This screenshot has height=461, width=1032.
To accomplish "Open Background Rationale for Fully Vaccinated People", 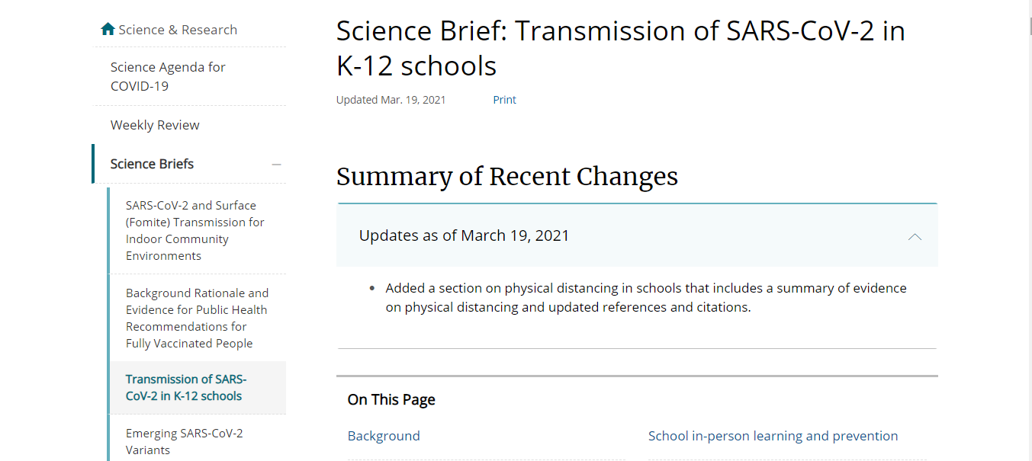I will [197, 318].
